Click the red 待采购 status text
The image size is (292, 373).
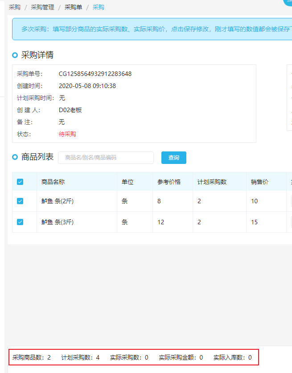67,134
